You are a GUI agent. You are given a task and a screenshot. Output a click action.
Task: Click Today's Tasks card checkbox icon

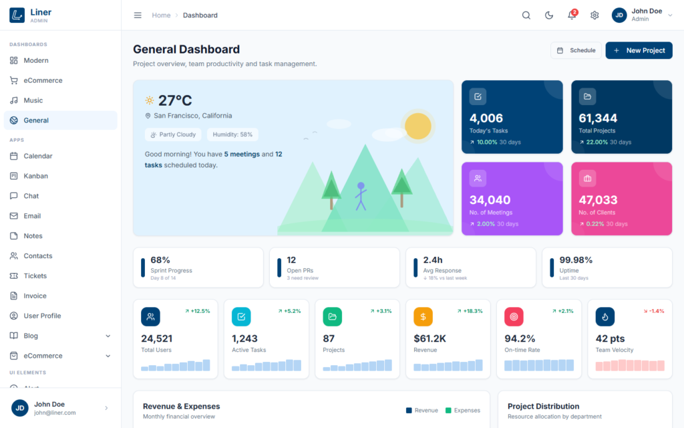(x=478, y=96)
